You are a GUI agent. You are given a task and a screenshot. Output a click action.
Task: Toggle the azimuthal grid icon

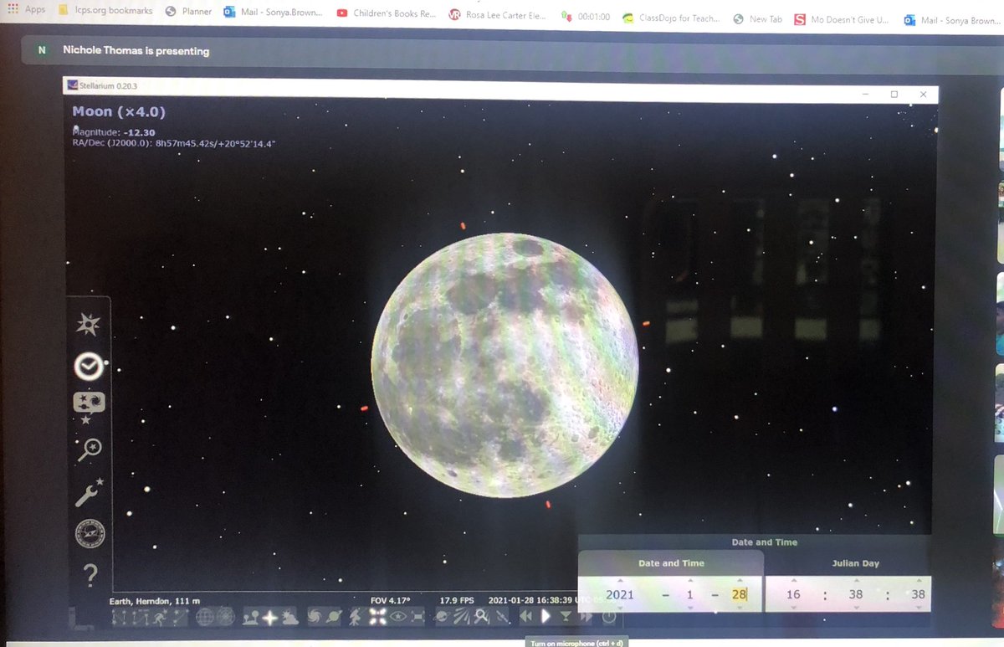point(226,617)
